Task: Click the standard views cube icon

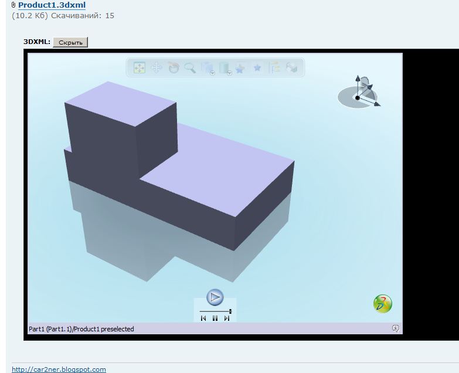Action: pyautogui.click(x=207, y=67)
